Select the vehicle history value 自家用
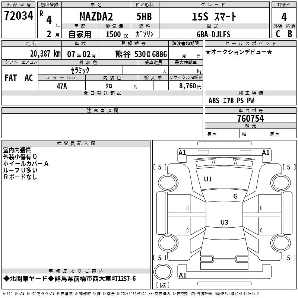Viewport: 298px width, 298px height. pyautogui.click(x=80, y=34)
